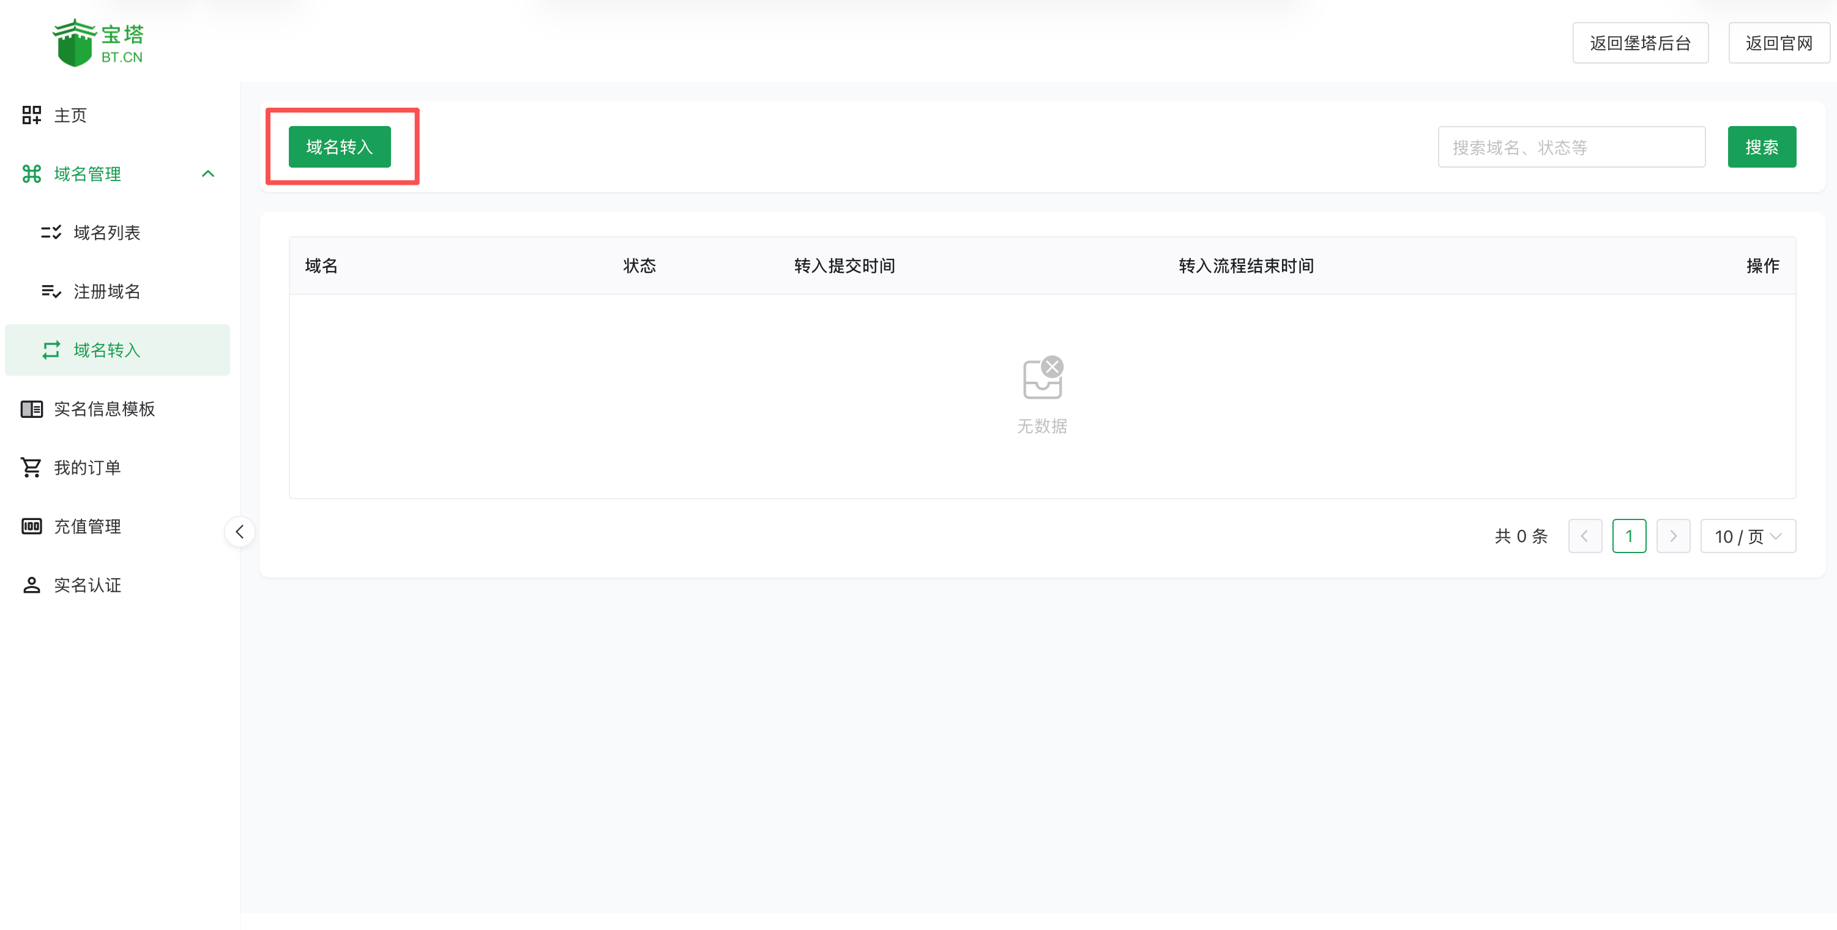1837x930 pixels.
Task: Collapse the 域名管理 menu chevron
Action: (207, 173)
